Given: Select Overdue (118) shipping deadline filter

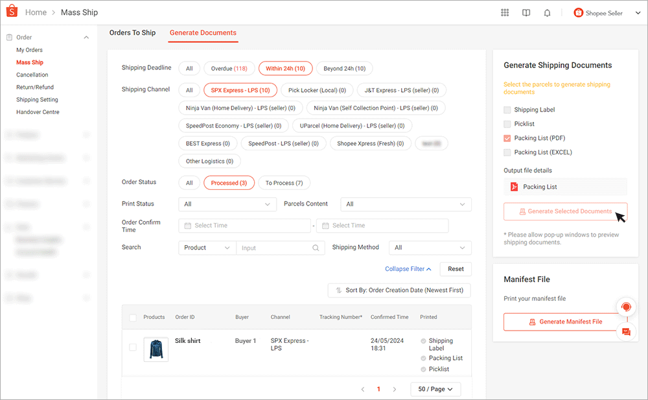Looking at the screenshot, I should tap(229, 69).
